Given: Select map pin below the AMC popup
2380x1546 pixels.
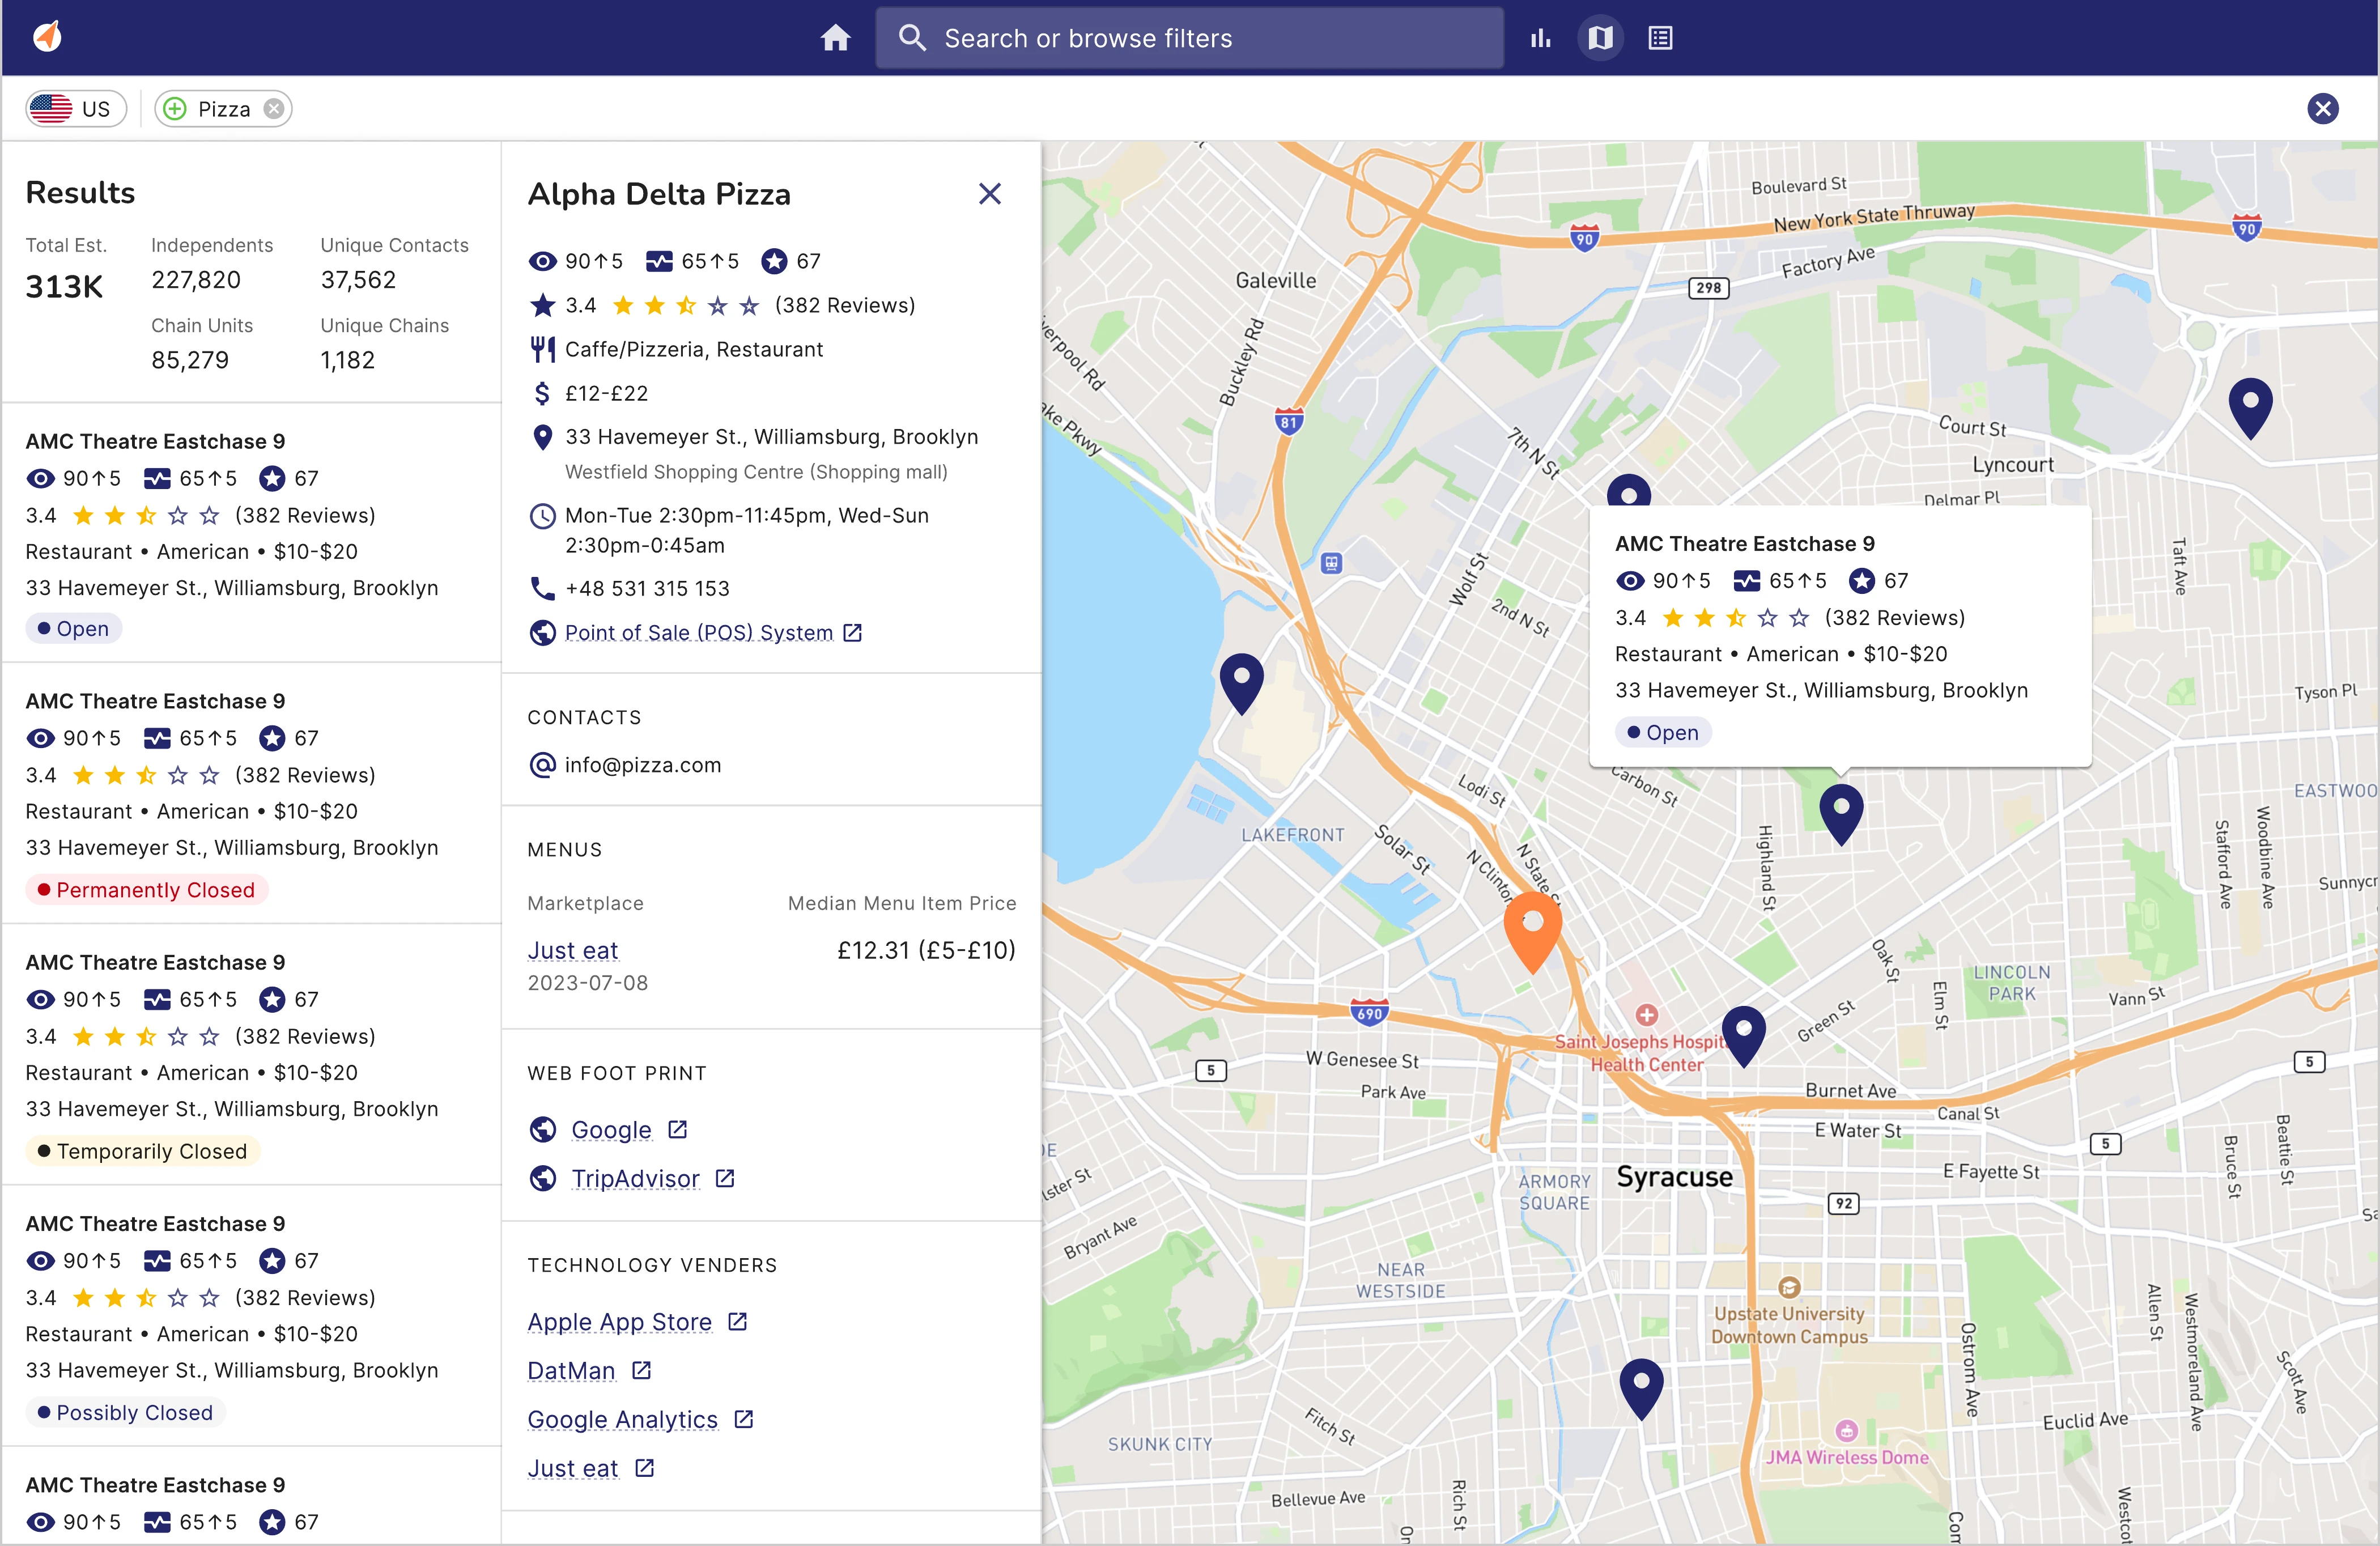Looking at the screenshot, I should point(1840,814).
